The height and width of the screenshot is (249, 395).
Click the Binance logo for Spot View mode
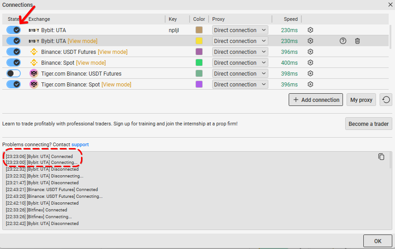coord(34,63)
